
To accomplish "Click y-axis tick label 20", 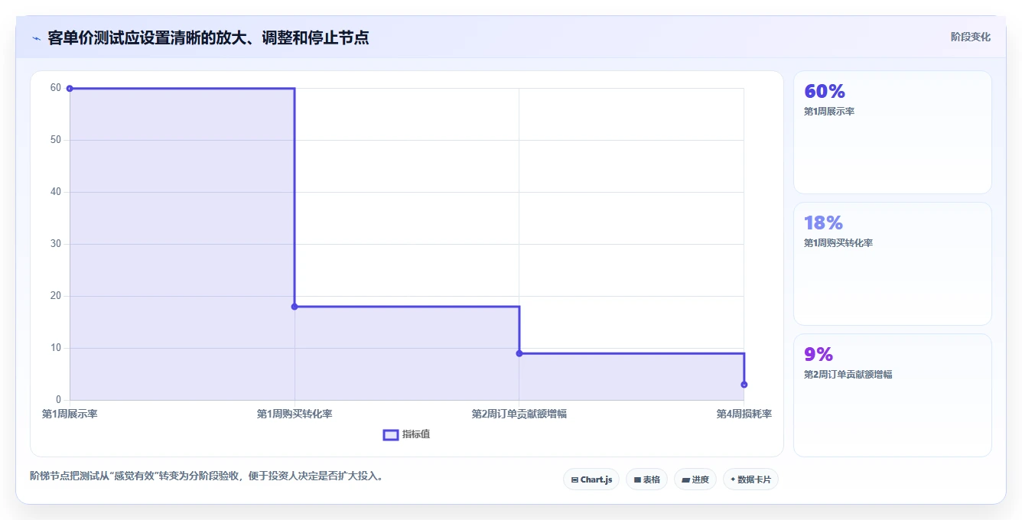I will 56,296.
